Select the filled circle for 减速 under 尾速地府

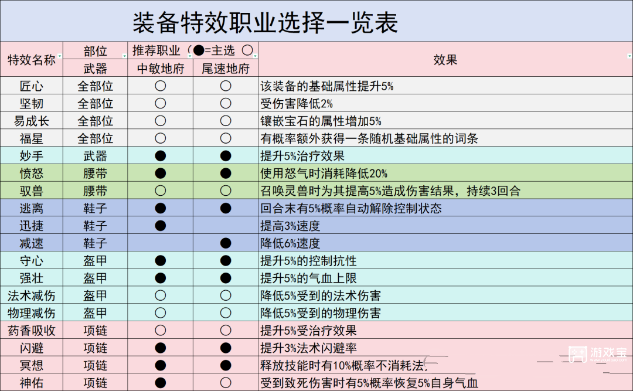[x=226, y=243]
